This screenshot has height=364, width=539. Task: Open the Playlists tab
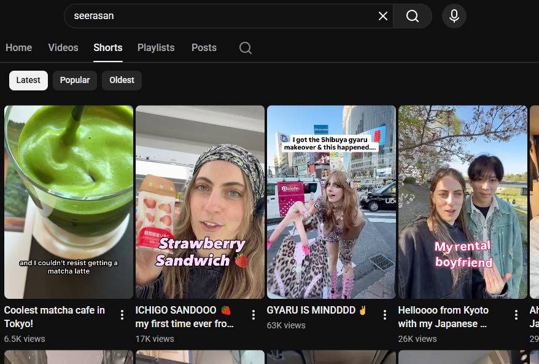click(x=156, y=47)
